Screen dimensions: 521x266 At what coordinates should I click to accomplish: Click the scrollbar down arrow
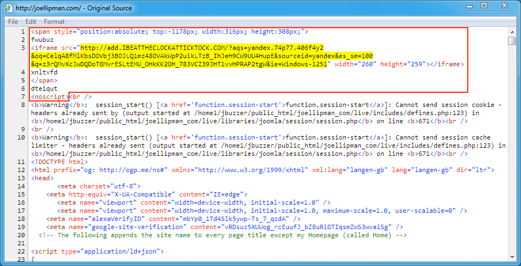tap(512, 257)
